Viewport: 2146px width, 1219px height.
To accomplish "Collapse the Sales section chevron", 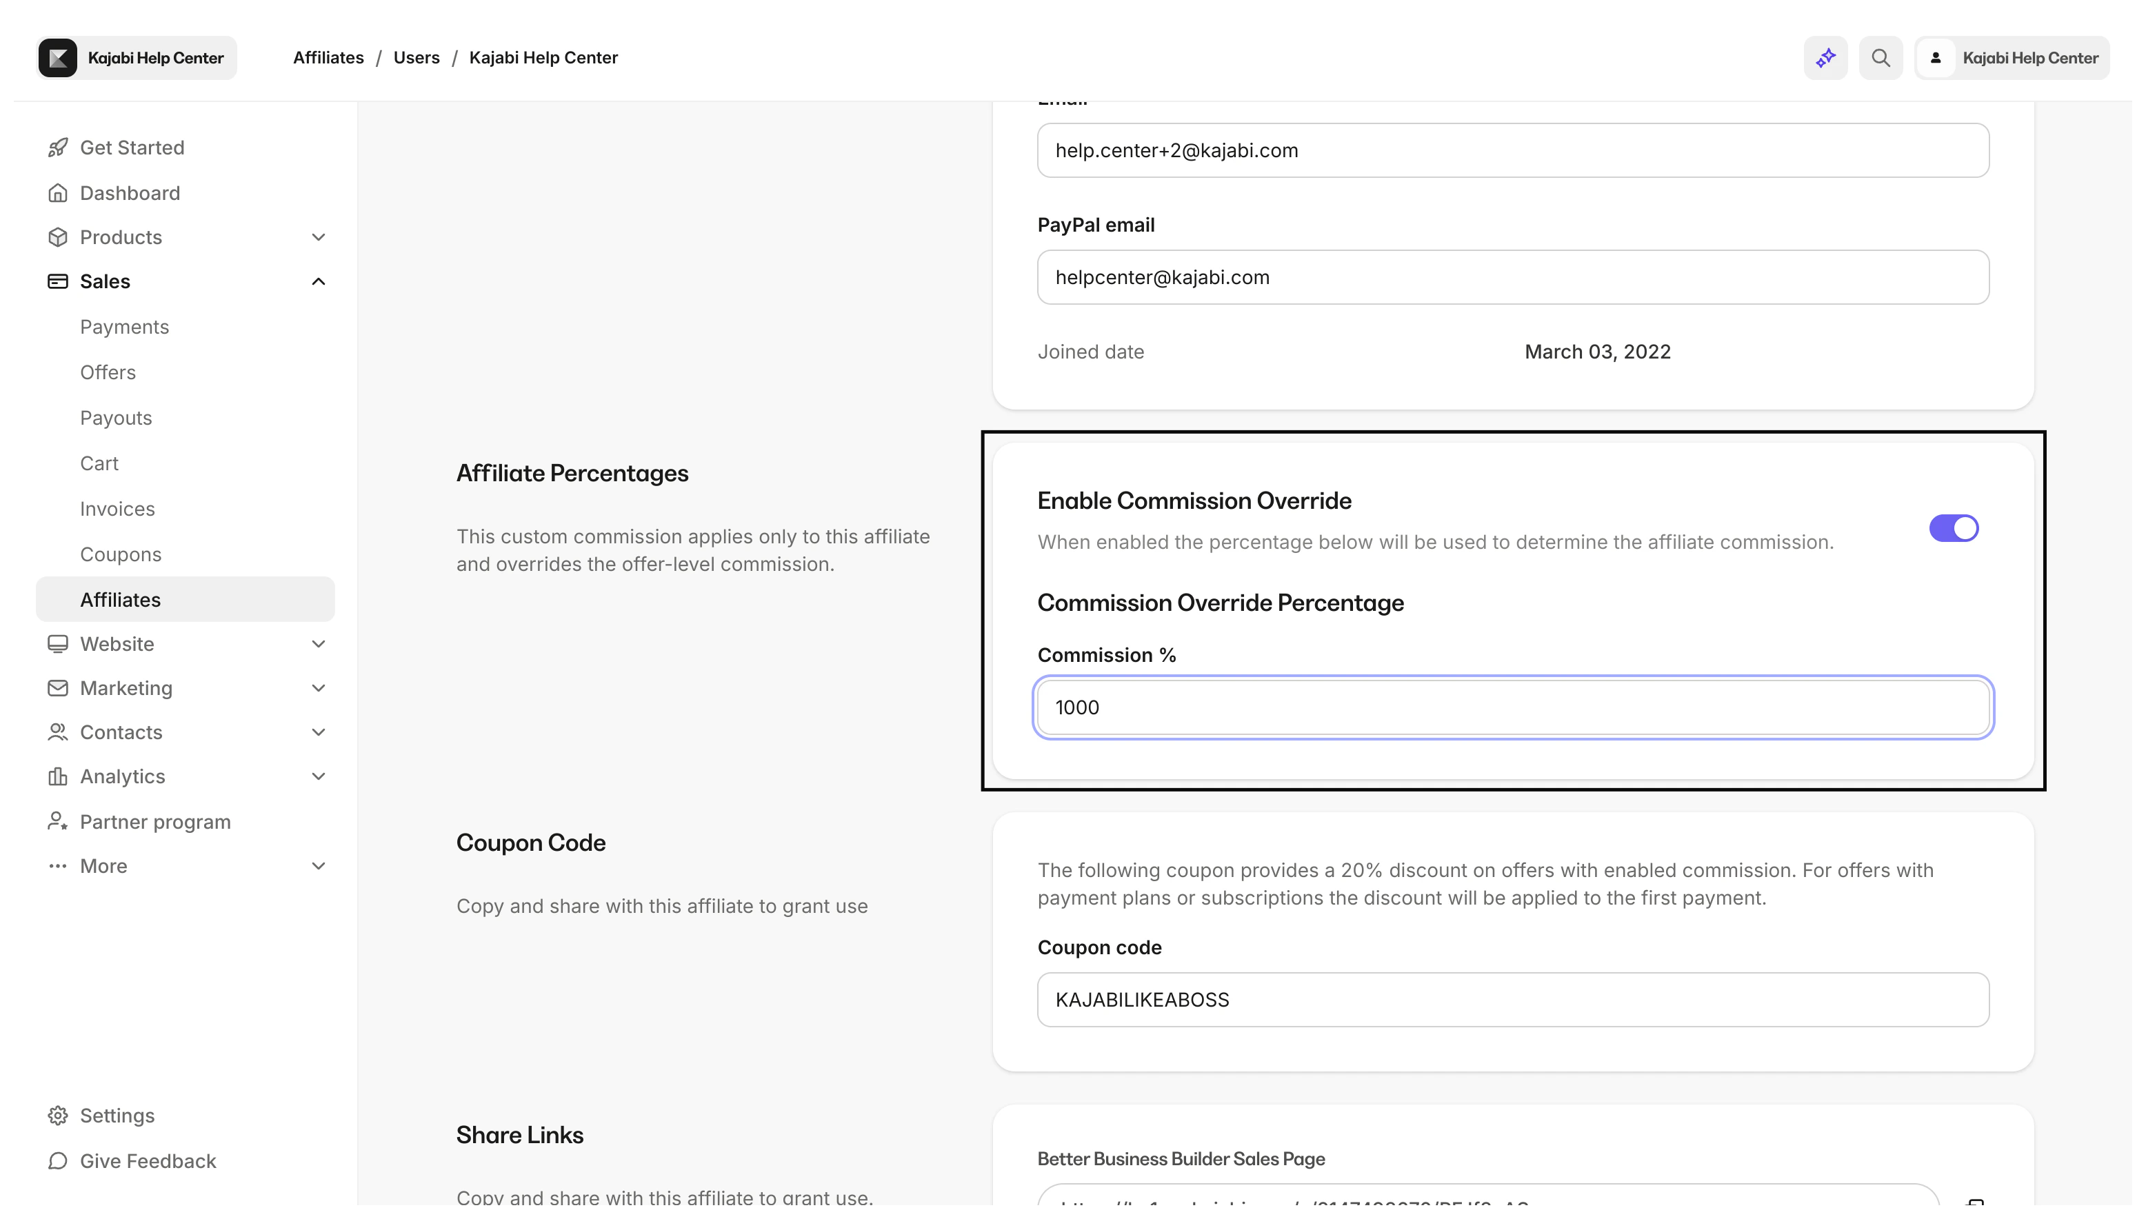I will [318, 281].
